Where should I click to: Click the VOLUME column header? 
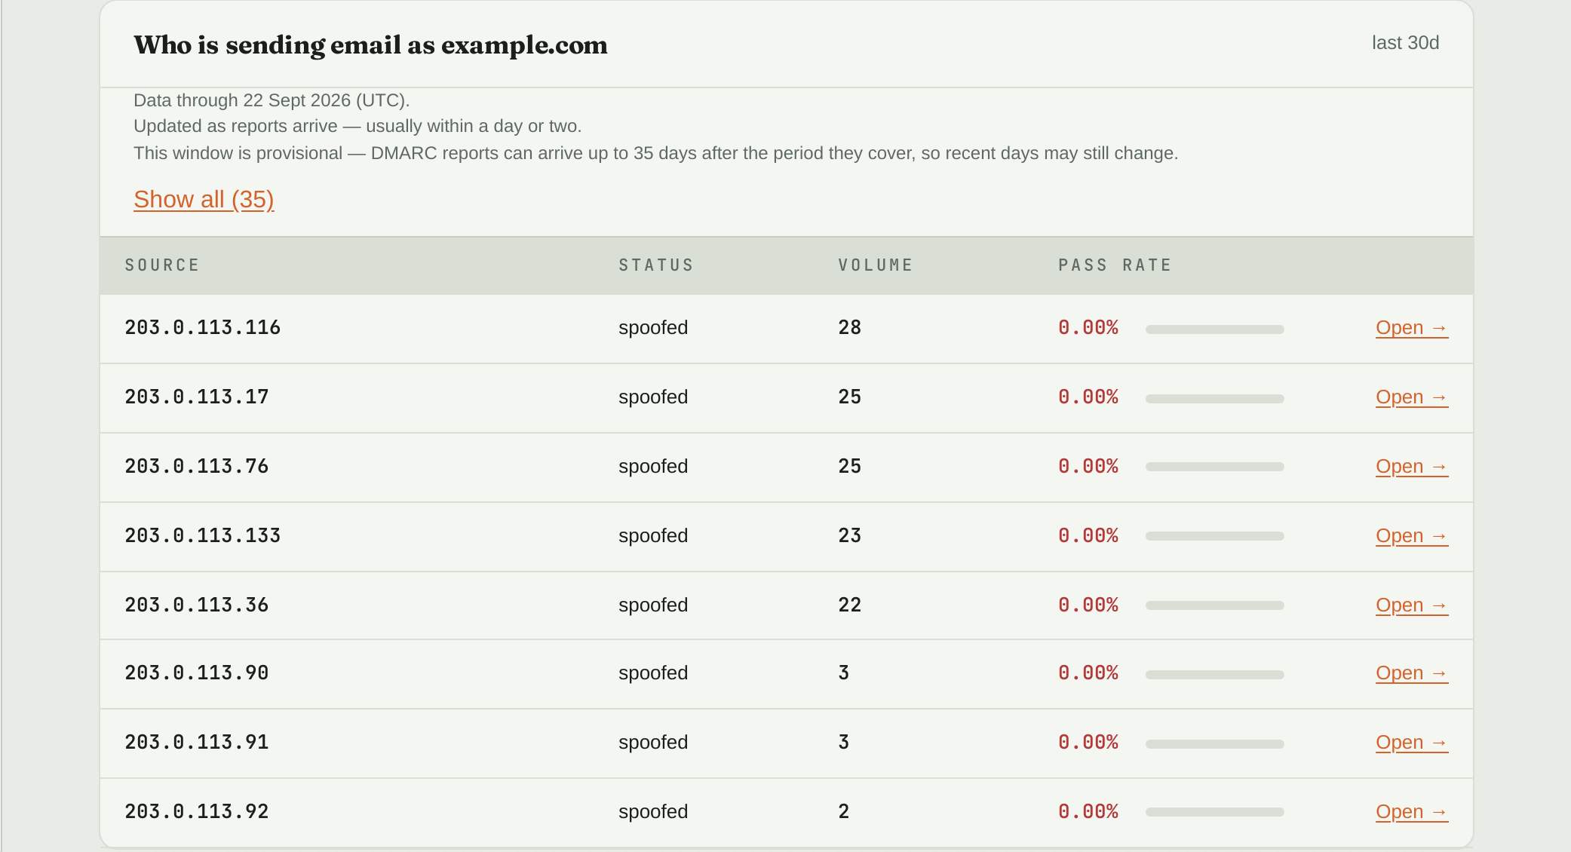876,265
